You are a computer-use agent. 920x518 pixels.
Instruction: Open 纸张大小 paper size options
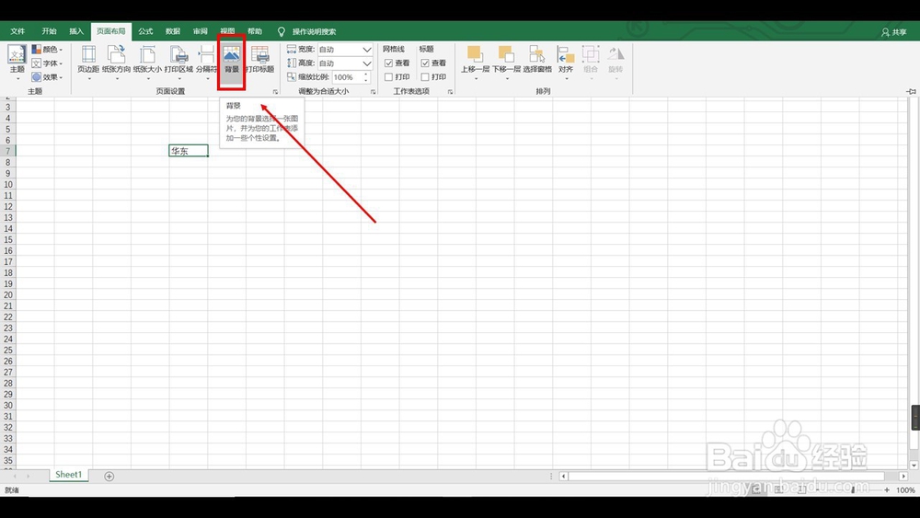tap(147, 61)
